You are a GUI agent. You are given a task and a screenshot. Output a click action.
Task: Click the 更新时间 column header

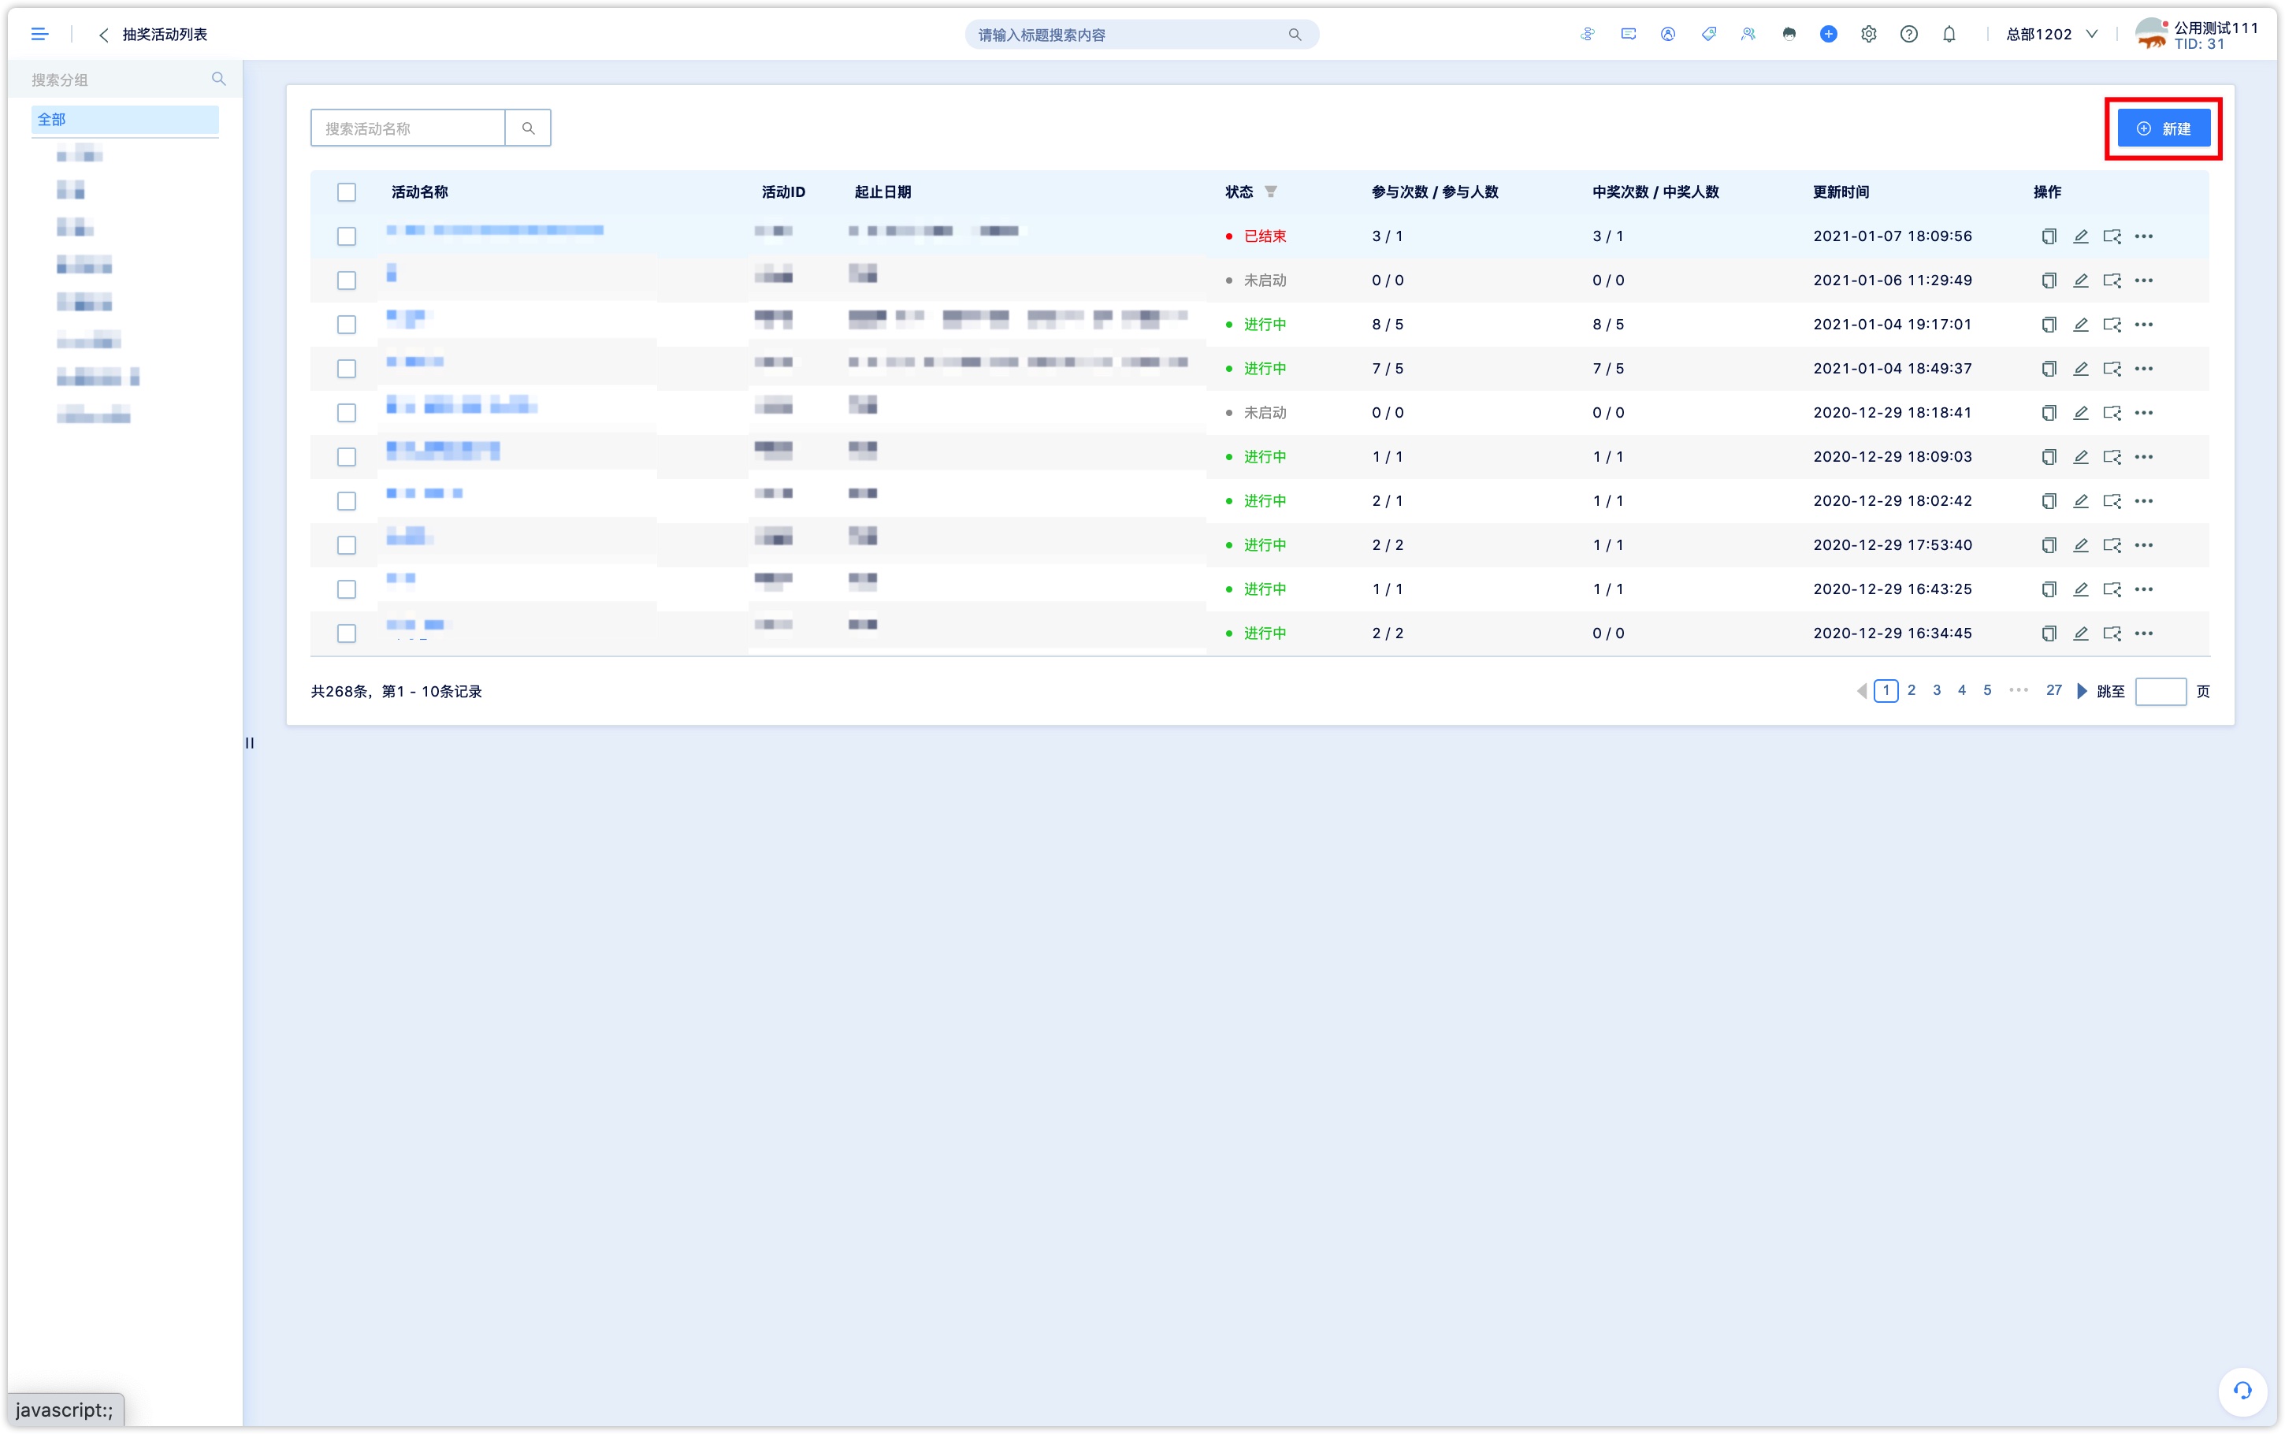point(1841,191)
